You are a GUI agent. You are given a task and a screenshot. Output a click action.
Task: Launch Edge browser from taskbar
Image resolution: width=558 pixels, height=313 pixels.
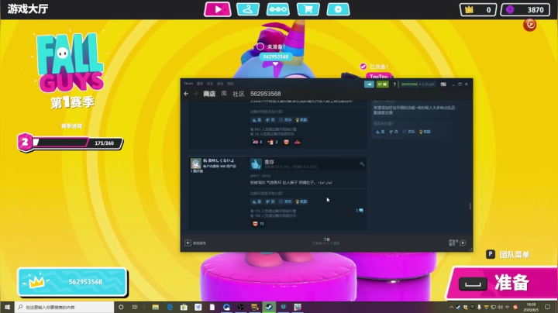170,307
